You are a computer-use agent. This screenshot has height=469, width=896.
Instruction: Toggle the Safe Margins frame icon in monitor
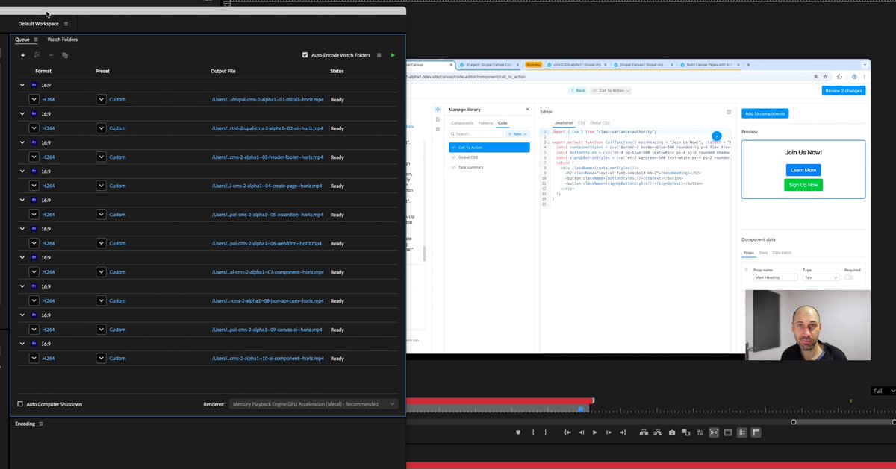(728, 432)
